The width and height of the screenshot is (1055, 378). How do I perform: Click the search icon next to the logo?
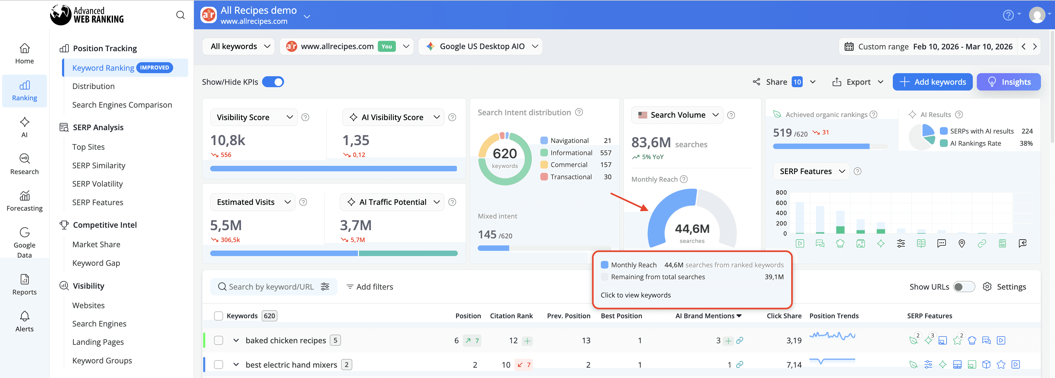(x=180, y=15)
